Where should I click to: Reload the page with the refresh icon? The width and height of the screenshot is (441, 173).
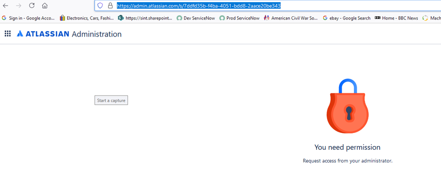click(32, 6)
